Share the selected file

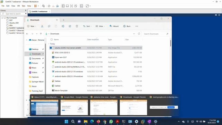click(x=70, y=26)
